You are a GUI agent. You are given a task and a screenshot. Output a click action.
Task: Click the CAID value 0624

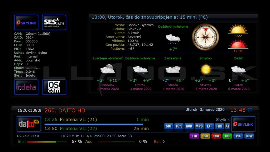[x=30, y=37]
